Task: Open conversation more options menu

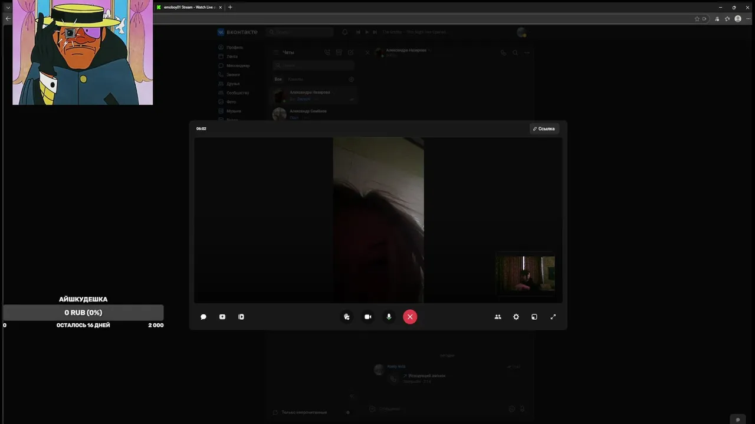Action: (x=527, y=52)
